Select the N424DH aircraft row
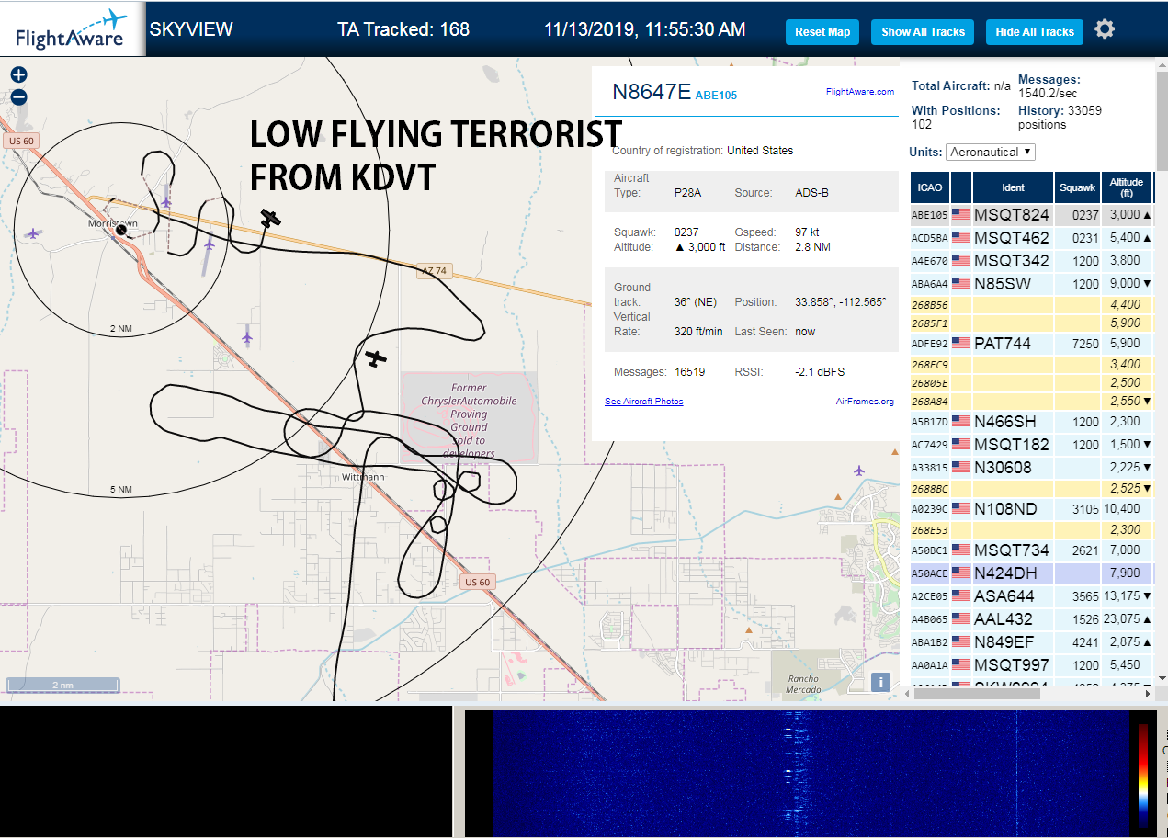This screenshot has height=839, width=1168. [x=1031, y=573]
